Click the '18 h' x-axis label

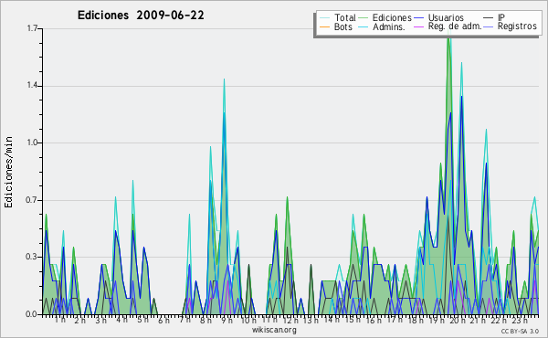pyautogui.click(x=416, y=321)
